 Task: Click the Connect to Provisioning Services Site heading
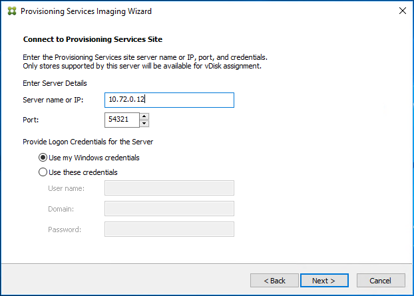click(93, 39)
